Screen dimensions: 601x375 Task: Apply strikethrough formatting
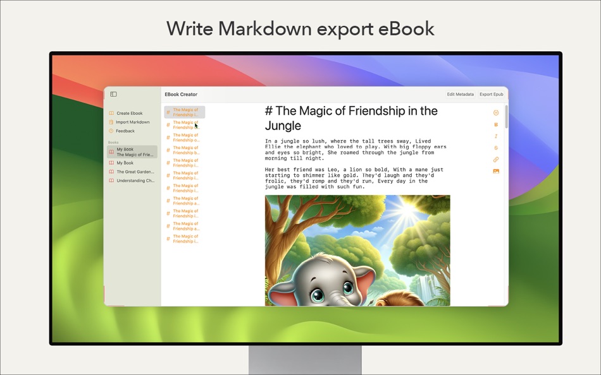point(495,146)
